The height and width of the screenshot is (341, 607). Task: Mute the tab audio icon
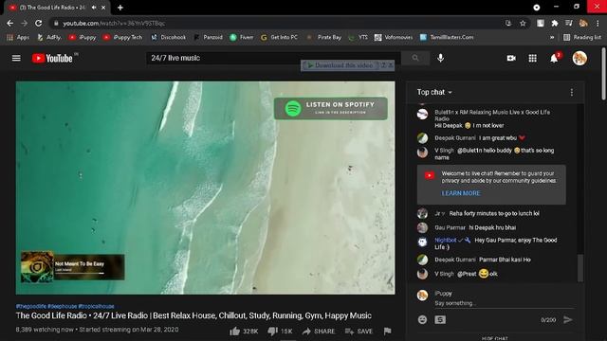pyautogui.click(x=94, y=8)
